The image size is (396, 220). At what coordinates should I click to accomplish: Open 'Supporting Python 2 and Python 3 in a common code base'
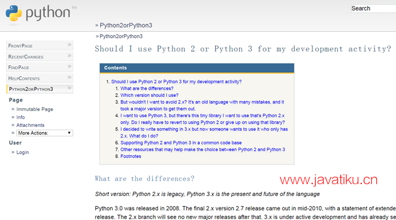181,143
